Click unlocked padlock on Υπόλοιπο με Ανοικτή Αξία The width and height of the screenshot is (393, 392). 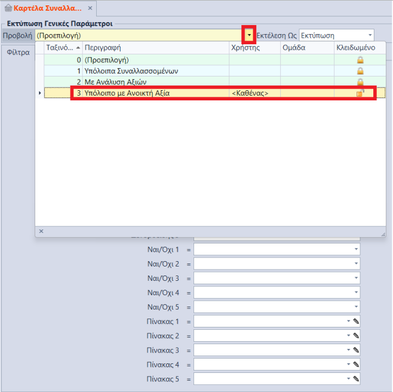[x=360, y=93]
